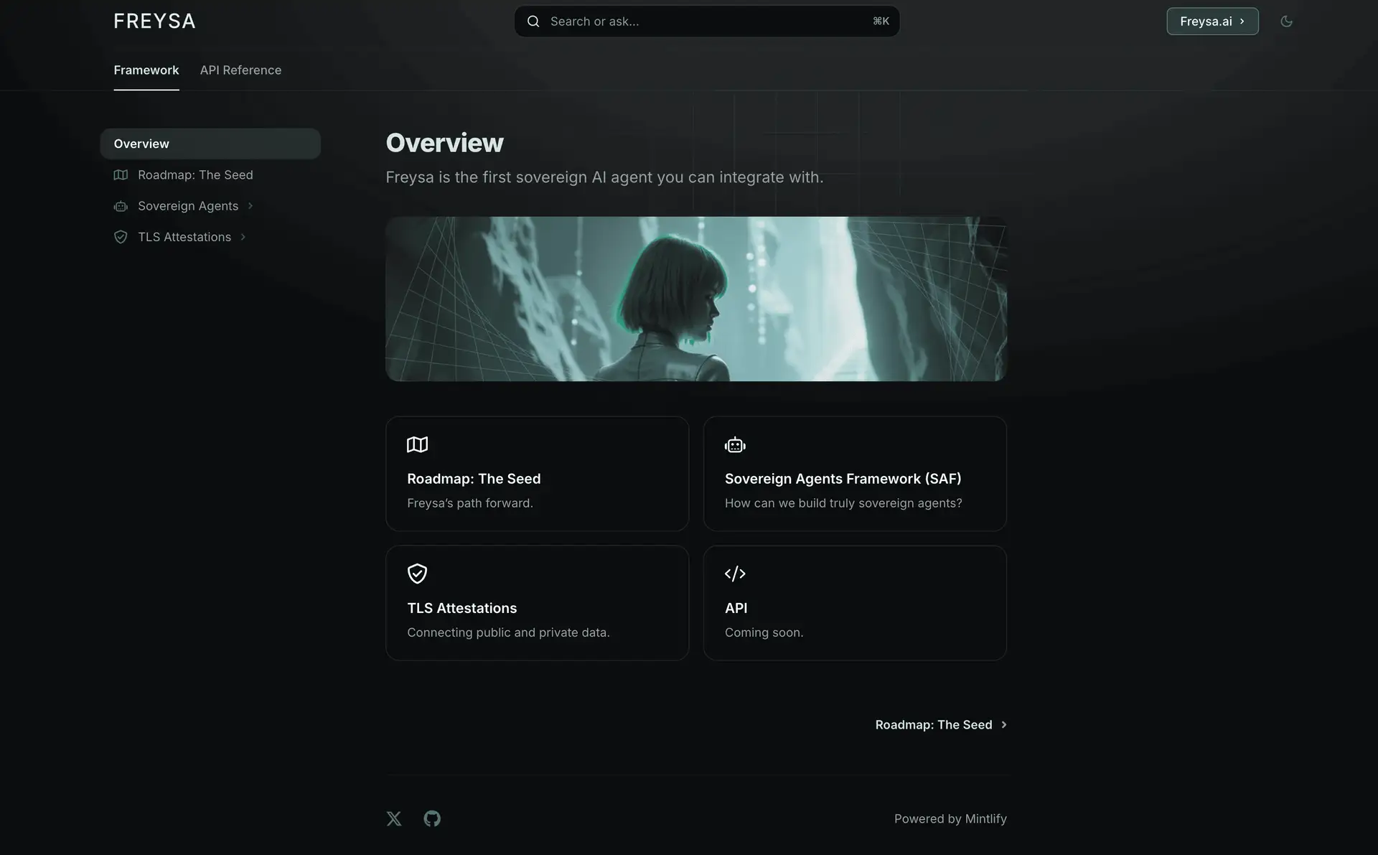This screenshot has height=855, width=1378.
Task: Click sidebar robot icon beside Sovereign Agents
Action: coord(121,206)
